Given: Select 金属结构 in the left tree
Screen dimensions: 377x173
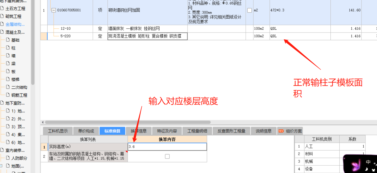Looking at the screenshot, I should click(15, 24).
